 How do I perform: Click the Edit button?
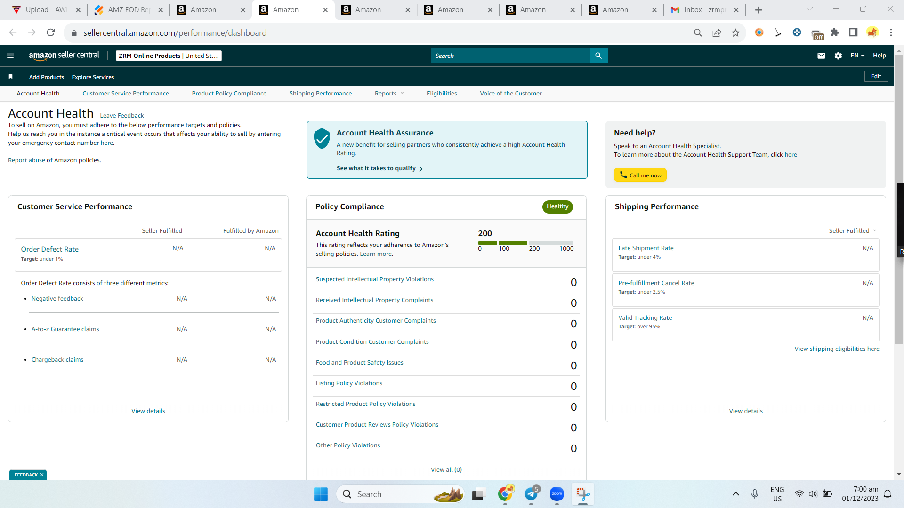[x=876, y=76]
